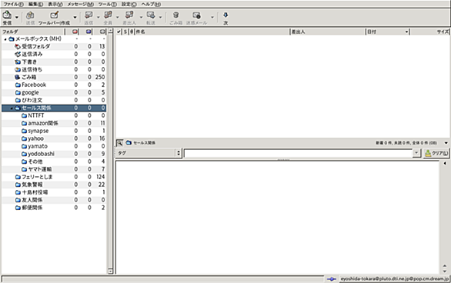The image size is (451, 283).
Task: Sort by 差出人 sender column header
Action: click(328, 32)
